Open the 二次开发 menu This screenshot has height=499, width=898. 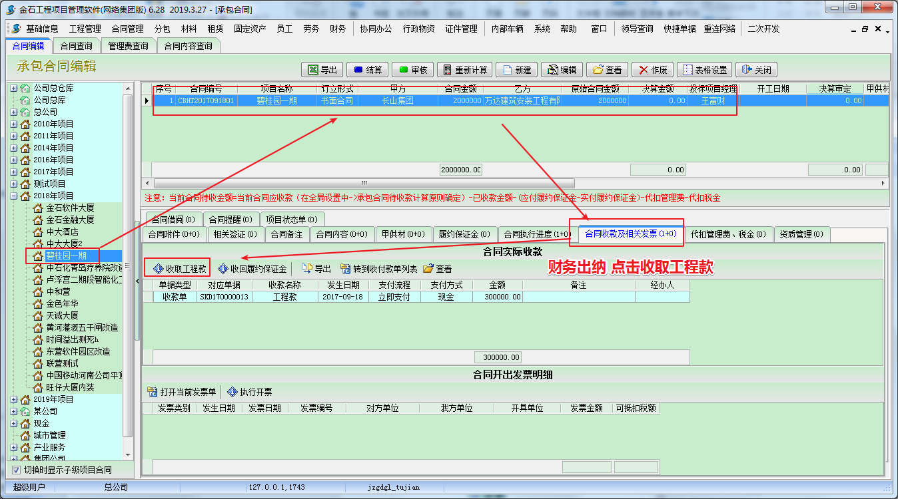[763, 29]
